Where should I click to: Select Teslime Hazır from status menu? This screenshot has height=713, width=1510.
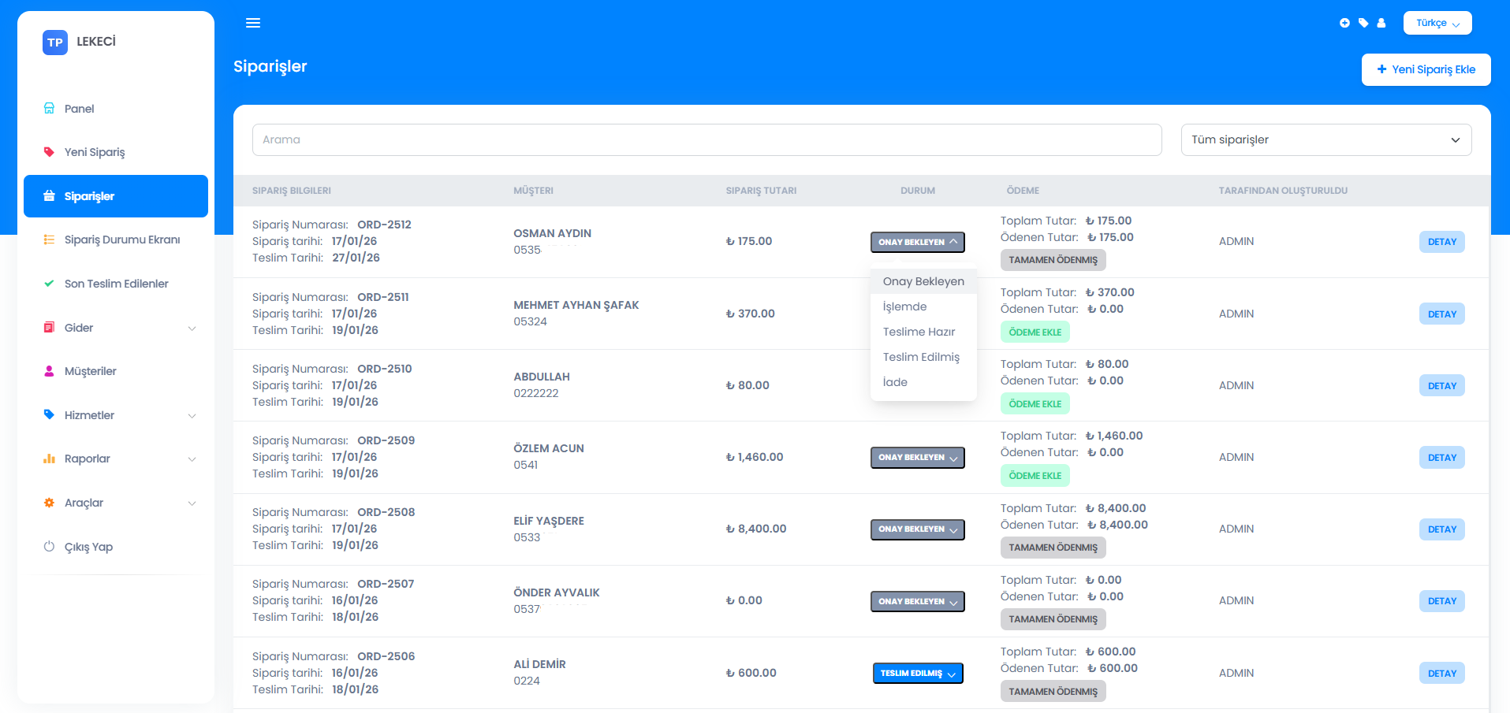click(919, 332)
